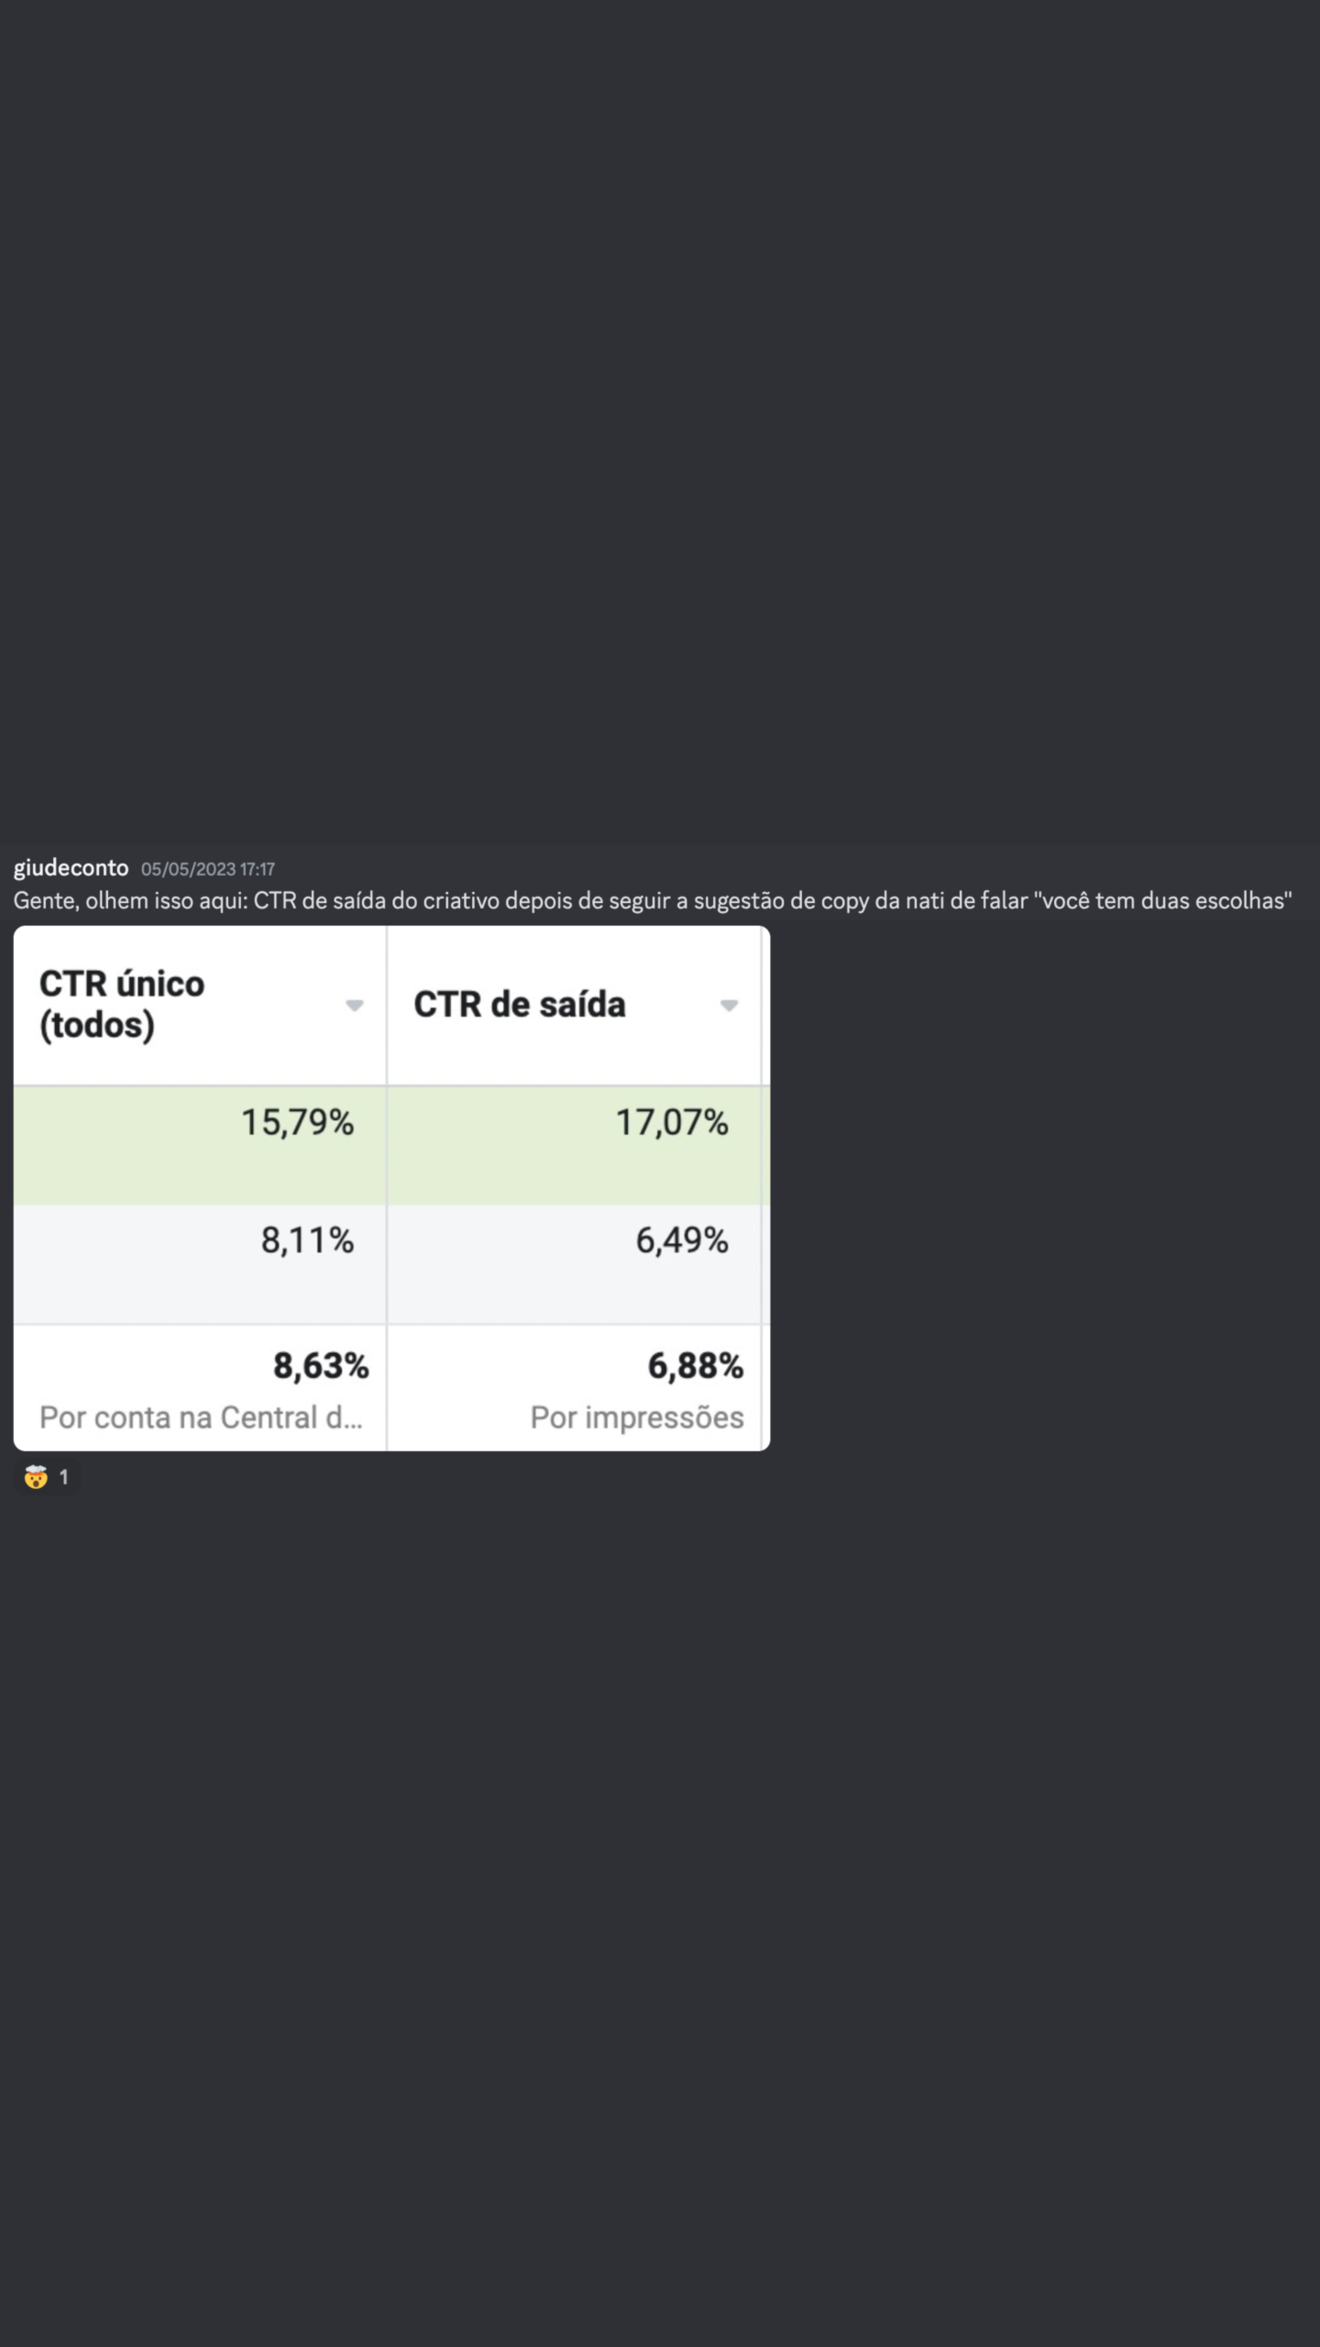1320x2347 pixels.
Task: Click the bold 6,88% total value
Action: [695, 1366]
